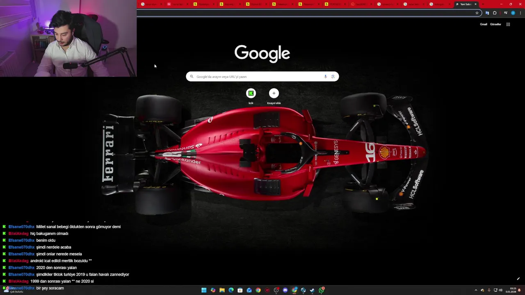Open WhatsApp from the taskbar
Viewport: 525px width, 295px height.
322,290
